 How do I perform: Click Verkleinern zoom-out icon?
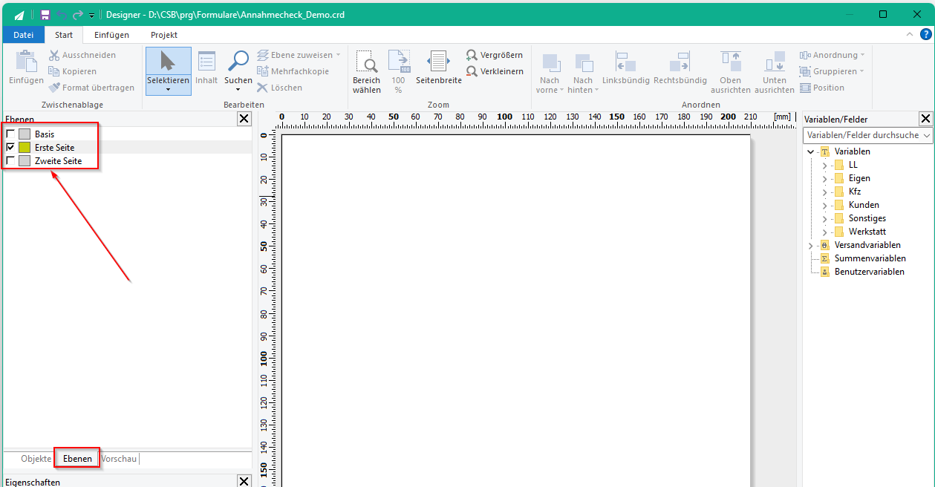tap(472, 71)
